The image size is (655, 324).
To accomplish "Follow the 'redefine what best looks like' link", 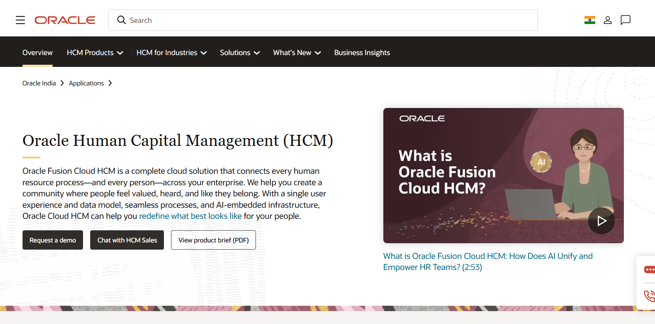I will click(x=190, y=216).
